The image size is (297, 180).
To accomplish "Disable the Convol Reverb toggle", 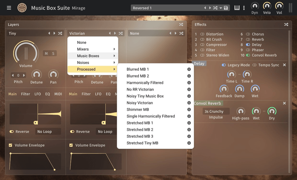I will (x=248, y=55).
